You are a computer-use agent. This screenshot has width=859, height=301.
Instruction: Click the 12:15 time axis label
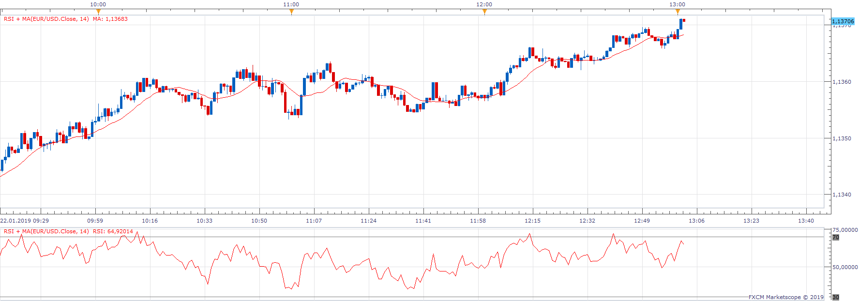533,221
